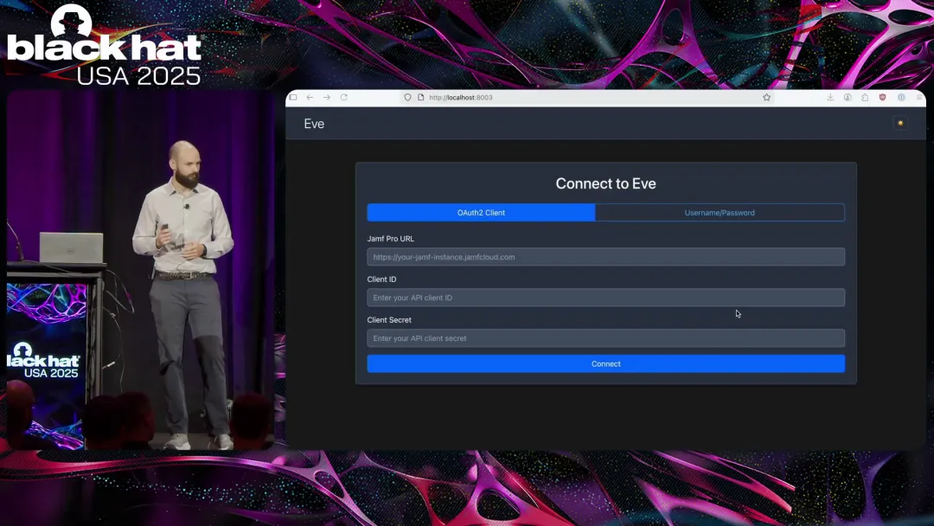Open the shield tracking protection icon

[x=407, y=97]
